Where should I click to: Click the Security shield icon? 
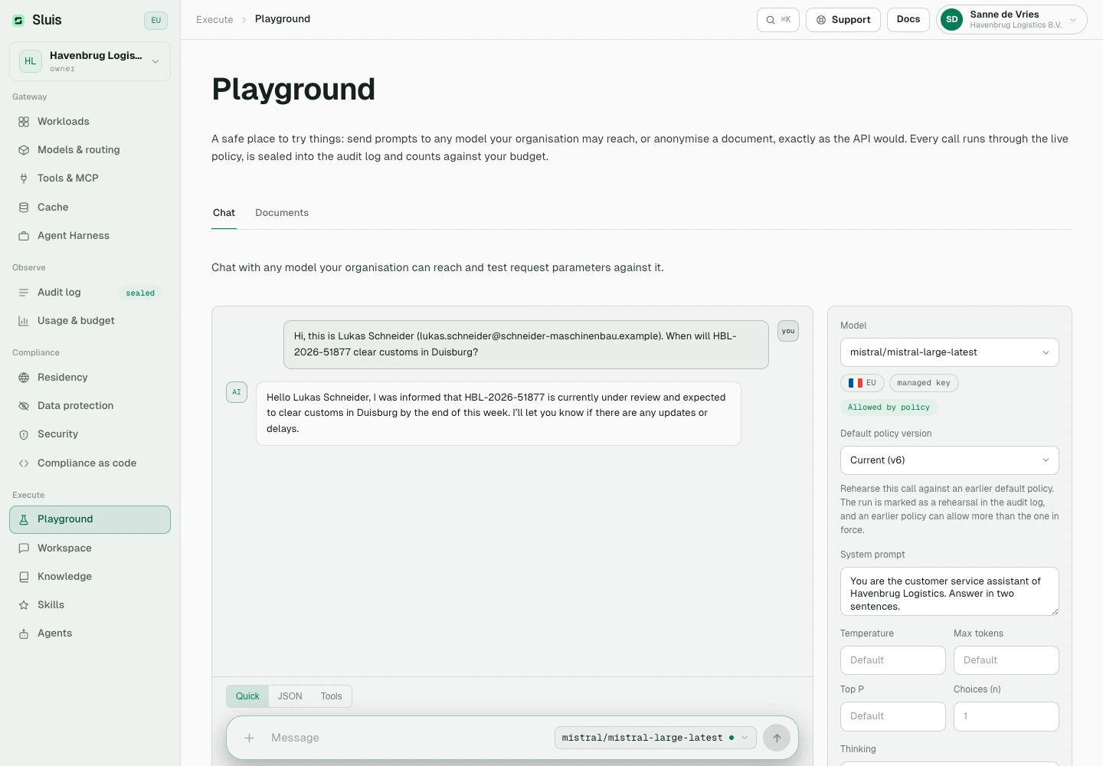(24, 434)
